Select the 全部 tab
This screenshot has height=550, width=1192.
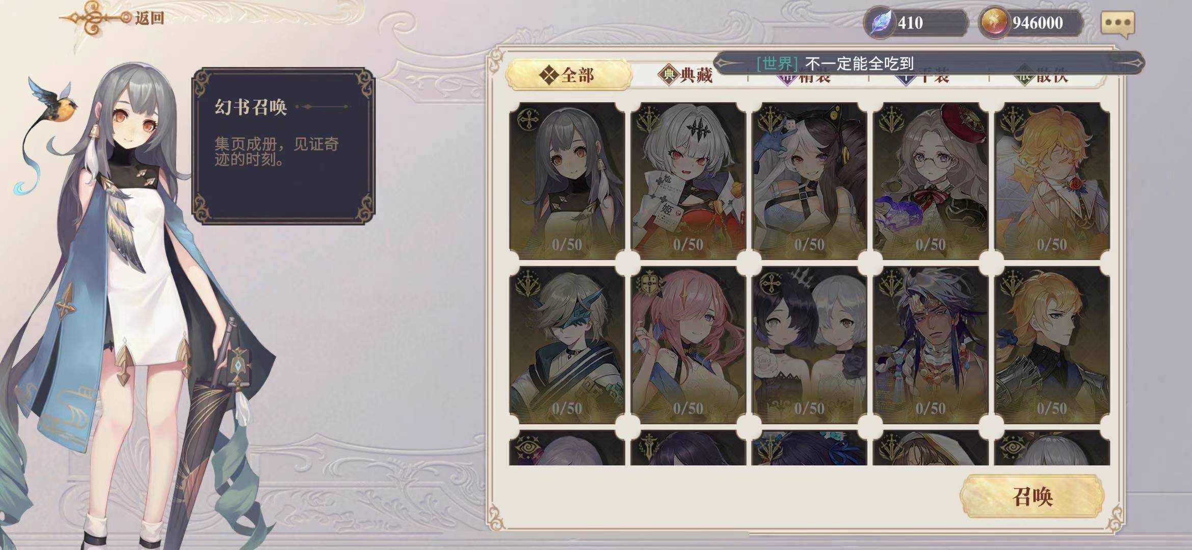point(568,75)
